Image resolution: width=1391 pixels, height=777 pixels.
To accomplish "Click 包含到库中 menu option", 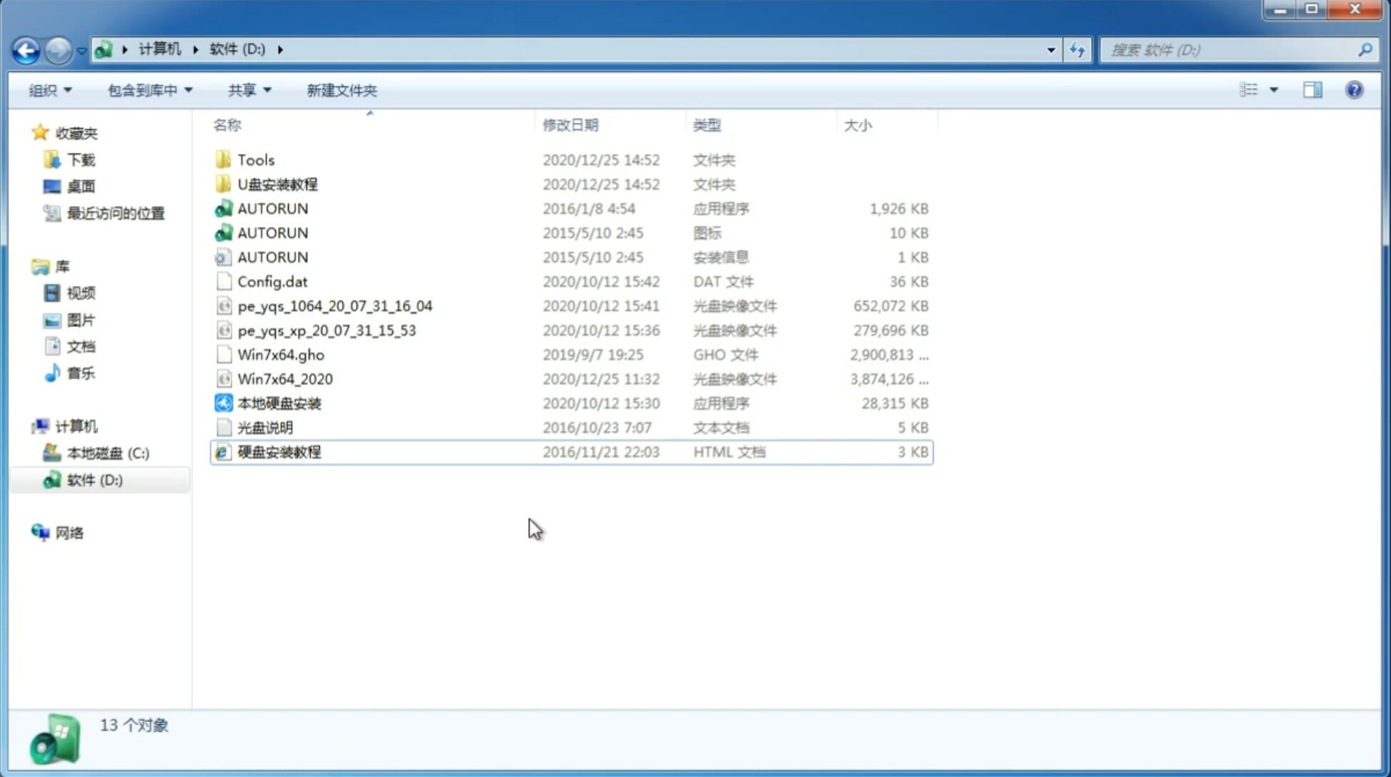I will (x=148, y=89).
